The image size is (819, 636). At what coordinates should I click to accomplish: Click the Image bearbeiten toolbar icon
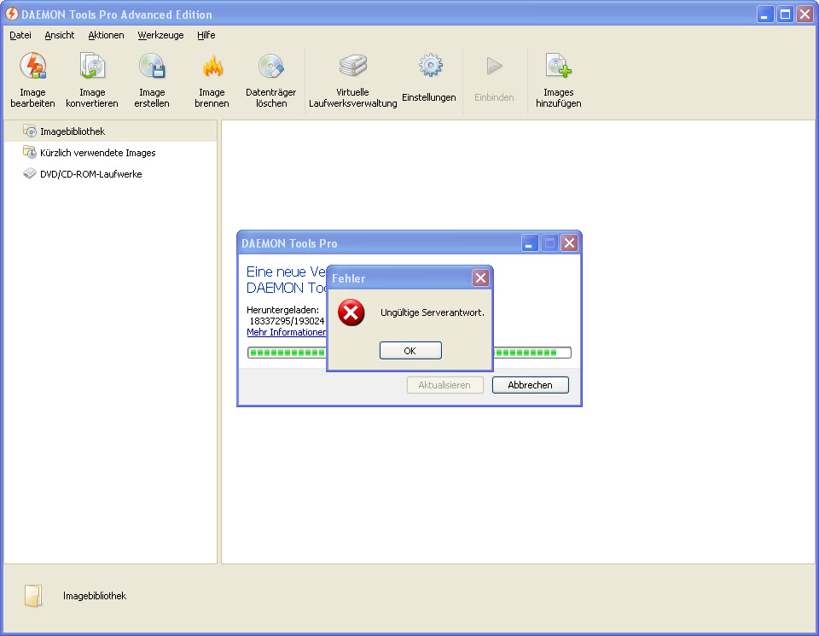pyautogui.click(x=32, y=67)
